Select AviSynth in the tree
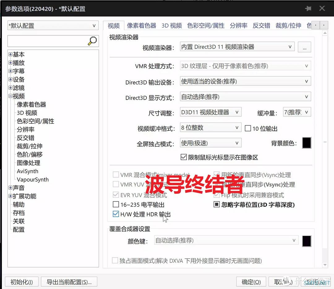334x289 pixels. coord(28,171)
